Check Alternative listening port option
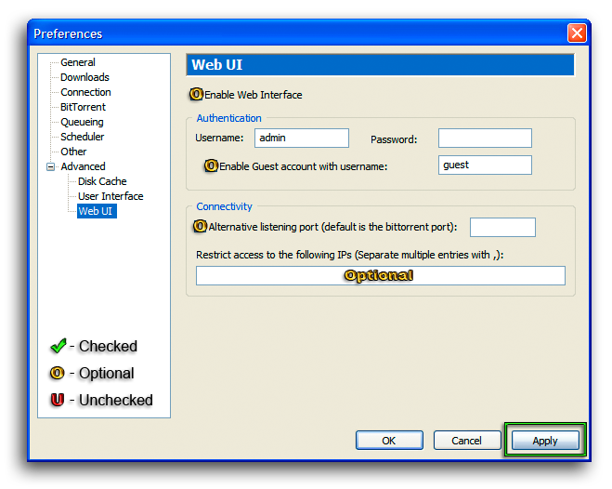 [x=200, y=226]
